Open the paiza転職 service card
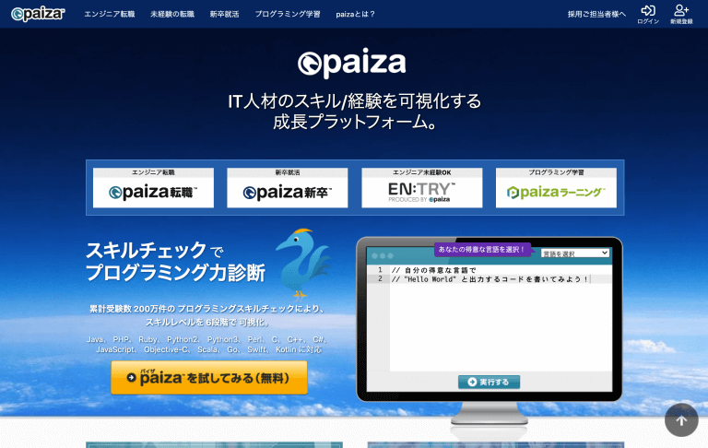The height and width of the screenshot is (448, 708). point(153,188)
